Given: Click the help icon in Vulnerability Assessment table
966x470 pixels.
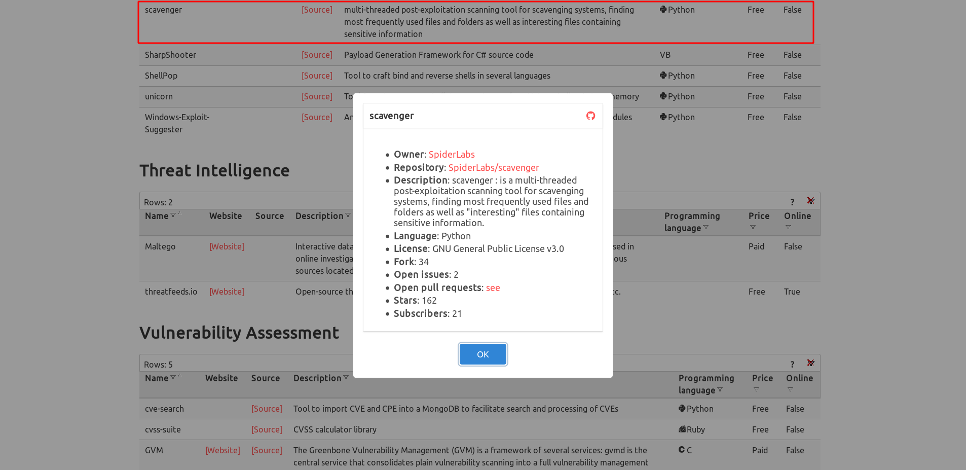Looking at the screenshot, I should 792,364.
